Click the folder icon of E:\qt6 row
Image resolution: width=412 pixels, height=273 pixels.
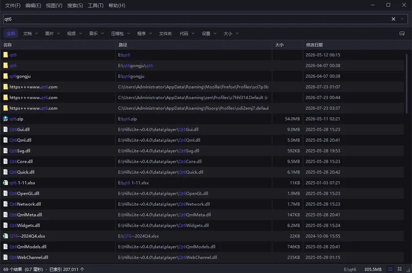[x=5, y=55]
